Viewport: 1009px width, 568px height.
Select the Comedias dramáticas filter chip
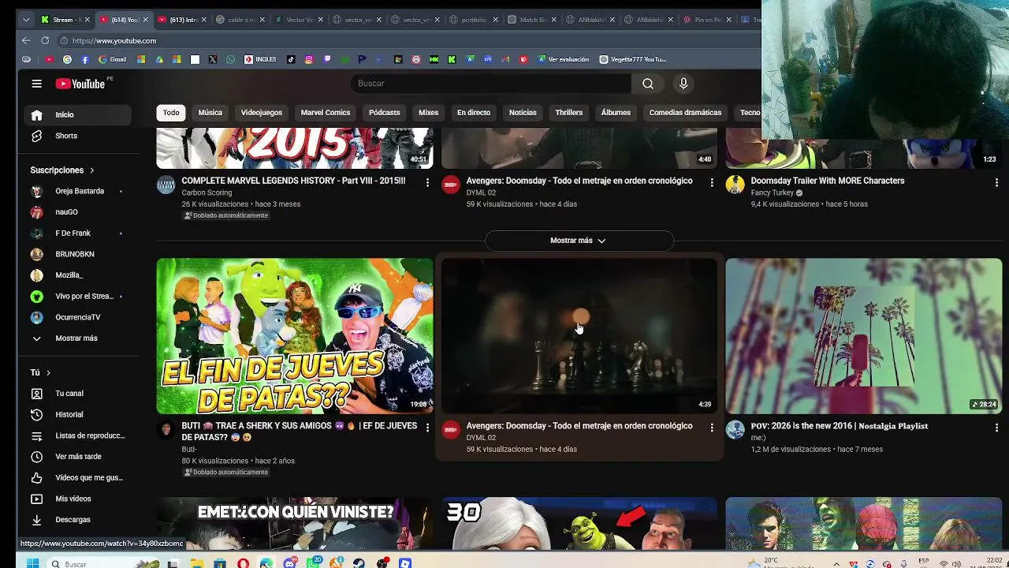(x=685, y=113)
